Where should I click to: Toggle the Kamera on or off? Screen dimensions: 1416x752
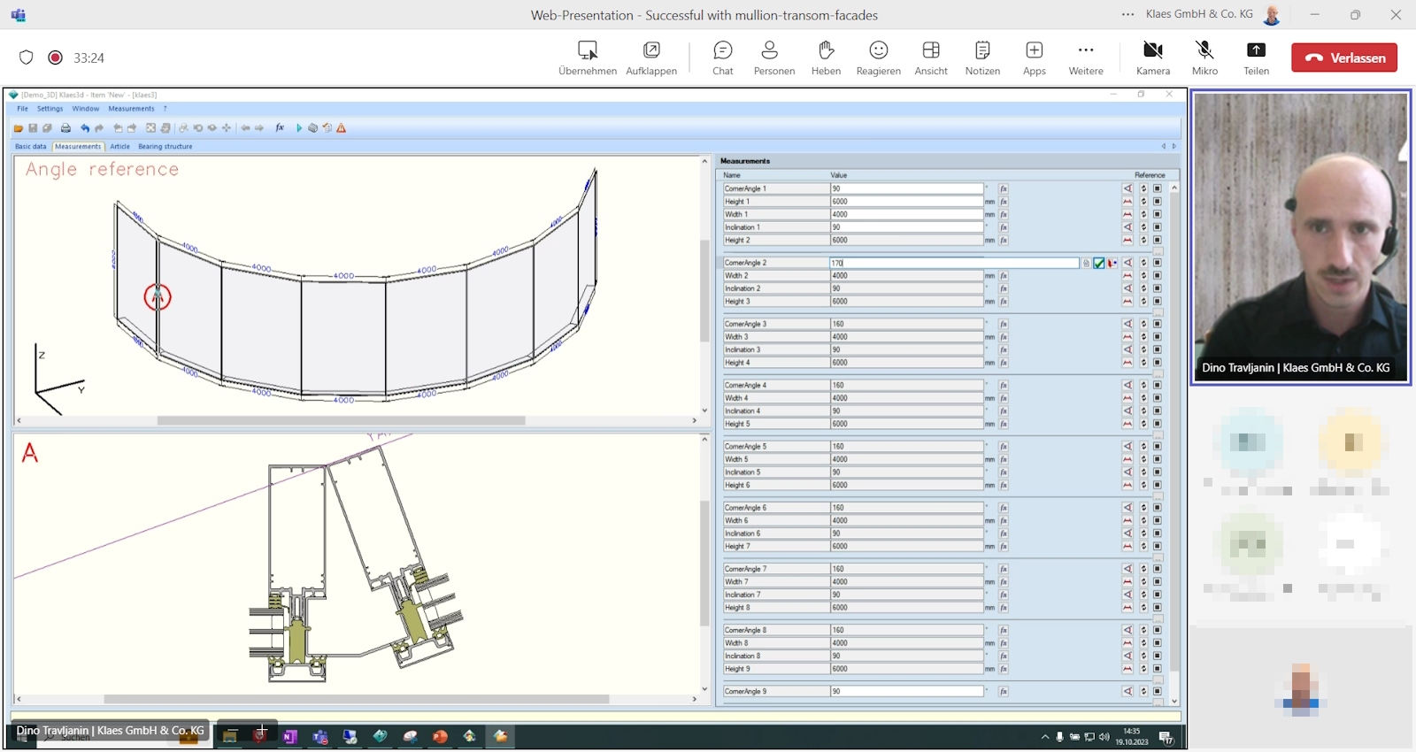click(x=1153, y=58)
